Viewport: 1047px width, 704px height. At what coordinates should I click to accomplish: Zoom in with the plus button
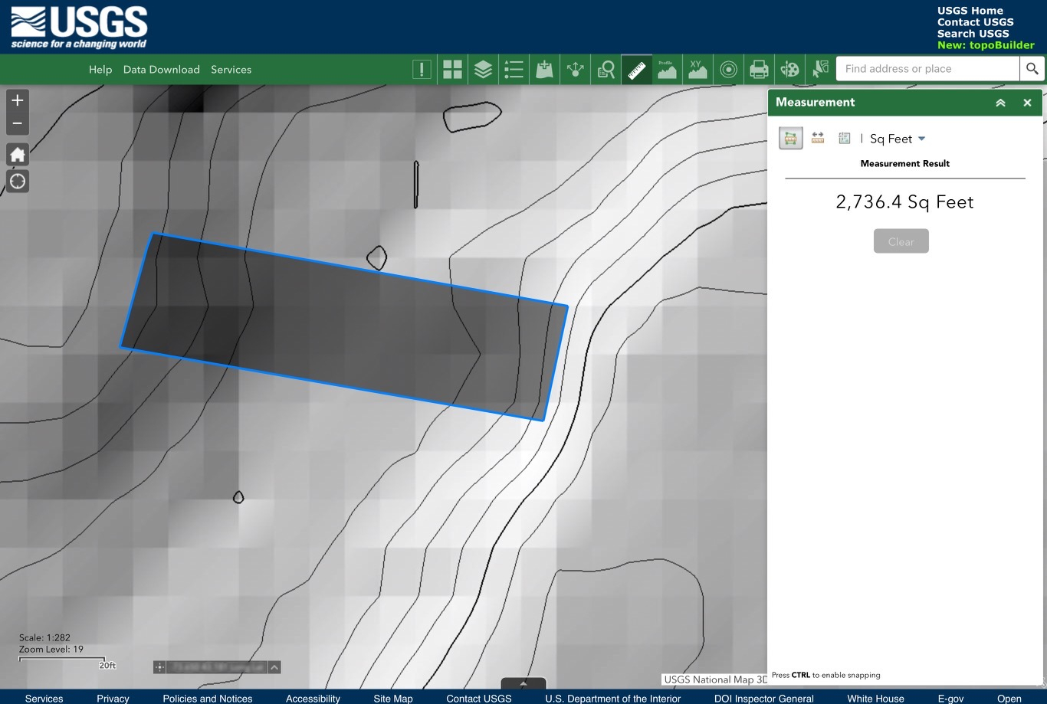pyautogui.click(x=18, y=100)
